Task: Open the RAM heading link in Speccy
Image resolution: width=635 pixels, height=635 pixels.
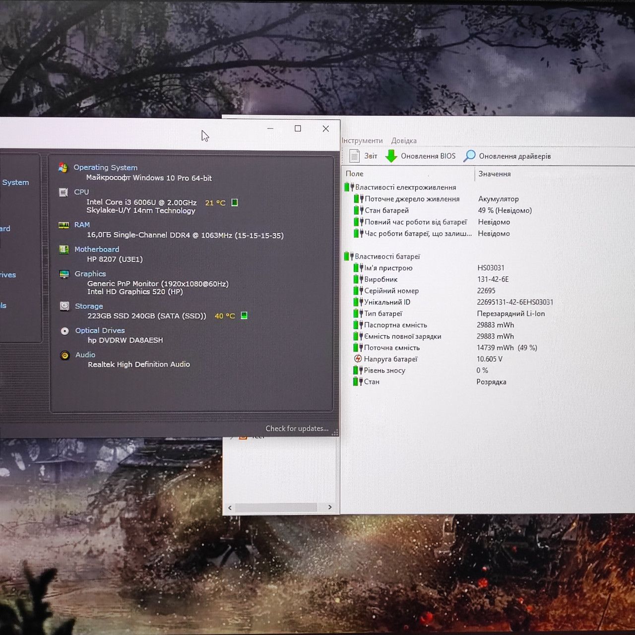Action: click(x=82, y=225)
